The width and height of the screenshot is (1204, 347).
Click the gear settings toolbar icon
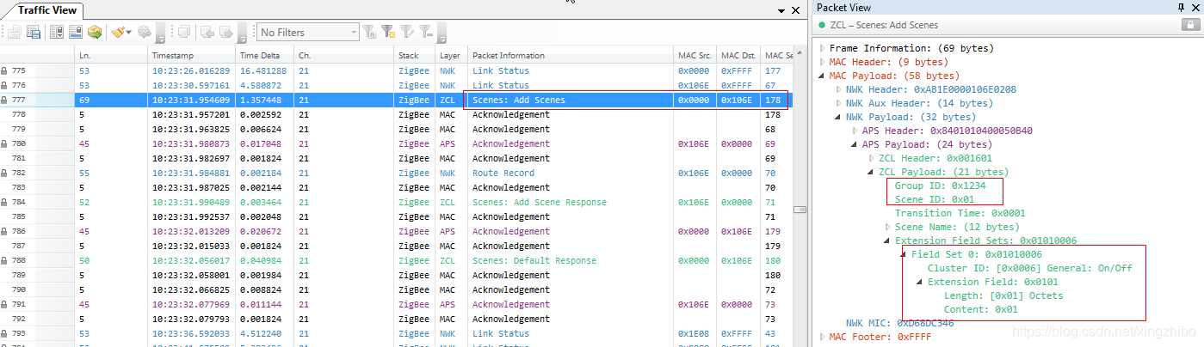pos(145,33)
